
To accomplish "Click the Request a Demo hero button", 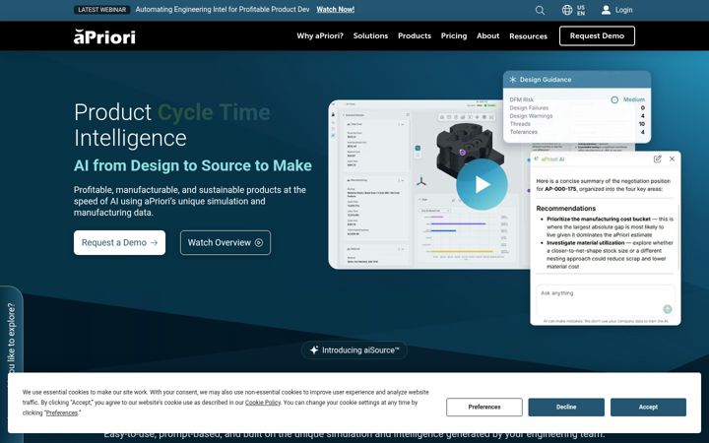I will (119, 243).
